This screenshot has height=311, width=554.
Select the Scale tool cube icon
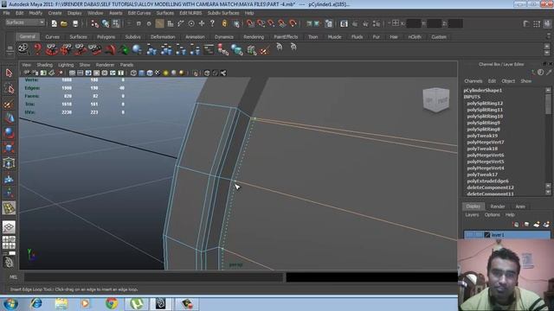pyautogui.click(x=9, y=148)
